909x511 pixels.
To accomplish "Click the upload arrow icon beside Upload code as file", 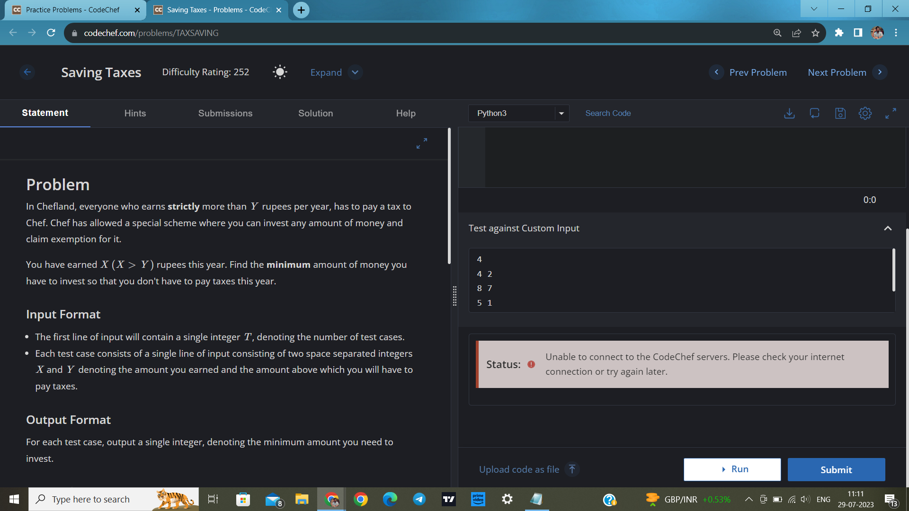I will 572,469.
